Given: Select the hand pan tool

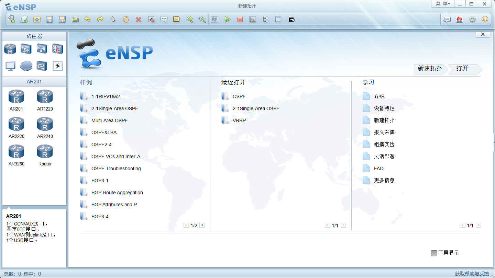Looking at the screenshot, I should point(126,19).
